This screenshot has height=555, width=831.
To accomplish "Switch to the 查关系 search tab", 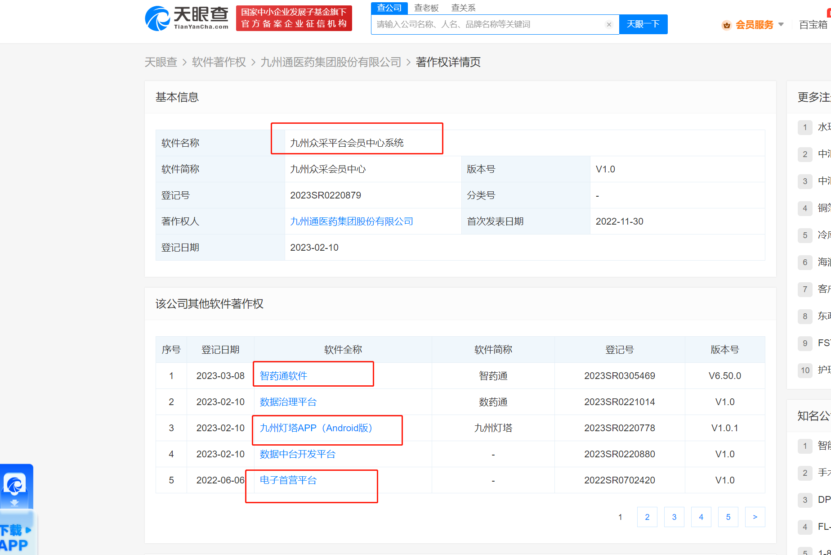I will [463, 8].
